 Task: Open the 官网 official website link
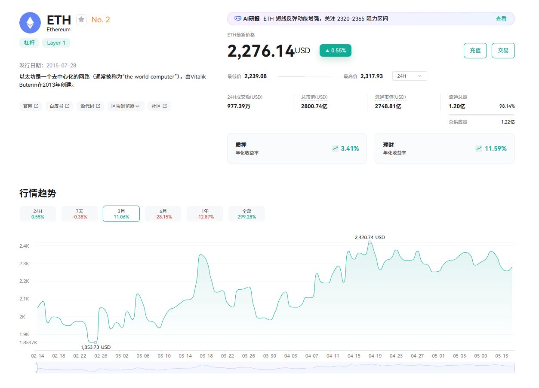point(31,106)
